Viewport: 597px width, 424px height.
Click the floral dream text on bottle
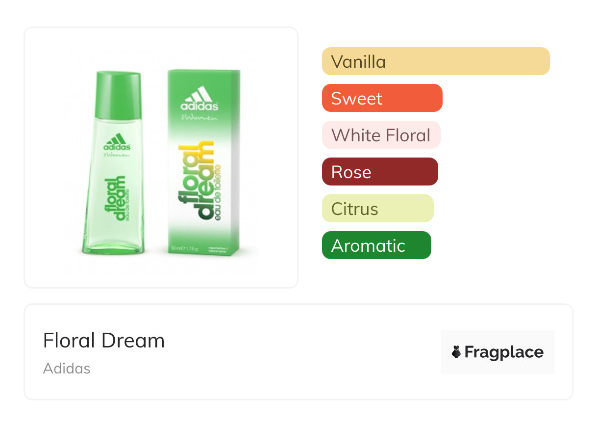(114, 200)
